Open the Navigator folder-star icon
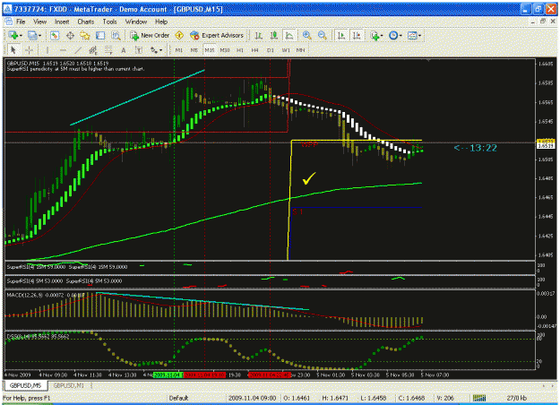The height and width of the screenshot is (405, 560). pyautogui.click(x=85, y=35)
